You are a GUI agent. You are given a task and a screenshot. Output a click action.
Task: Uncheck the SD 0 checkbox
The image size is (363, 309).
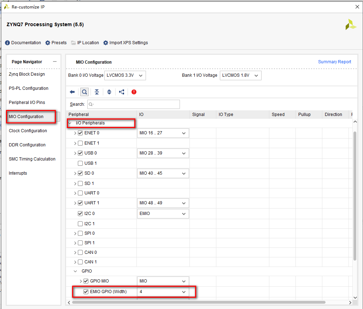tap(80, 173)
